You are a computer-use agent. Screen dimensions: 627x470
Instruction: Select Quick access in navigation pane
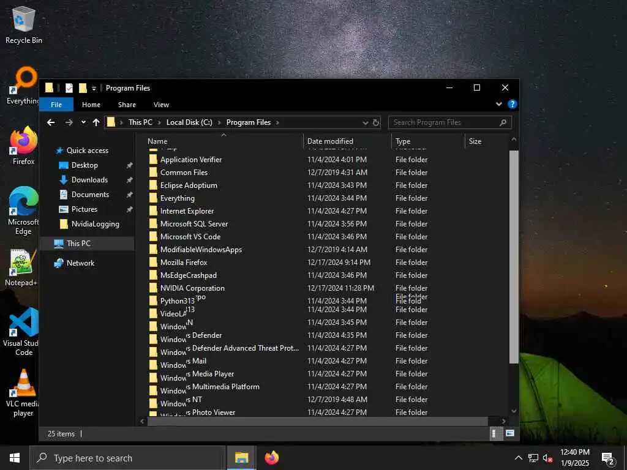click(x=87, y=151)
